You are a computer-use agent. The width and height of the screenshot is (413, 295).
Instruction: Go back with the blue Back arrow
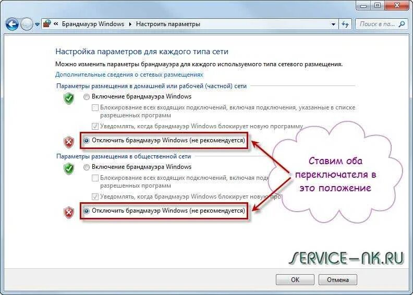click(x=12, y=24)
